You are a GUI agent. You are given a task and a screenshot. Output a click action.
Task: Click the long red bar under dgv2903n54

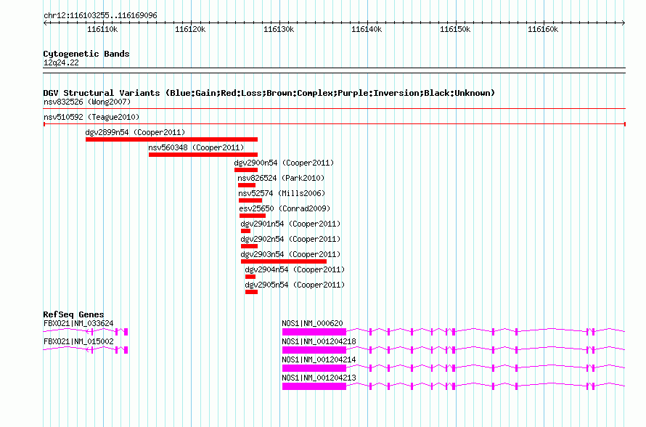(x=284, y=261)
